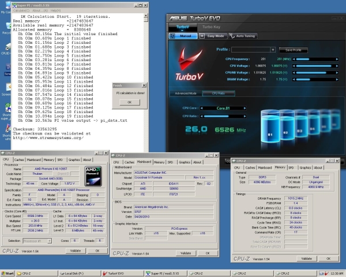
Task: Decrease CPU/NB Voltage with left arrow
Action: 294,73
